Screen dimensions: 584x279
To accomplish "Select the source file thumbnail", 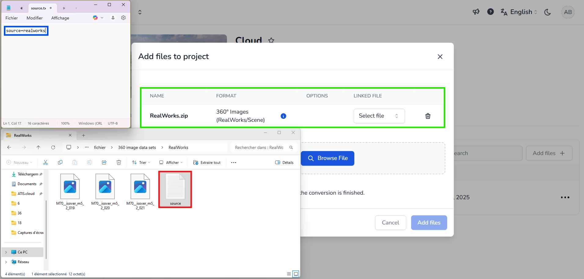I will [x=175, y=189].
